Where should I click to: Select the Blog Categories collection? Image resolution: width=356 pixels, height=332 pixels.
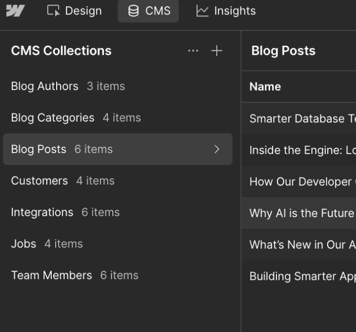coord(53,118)
